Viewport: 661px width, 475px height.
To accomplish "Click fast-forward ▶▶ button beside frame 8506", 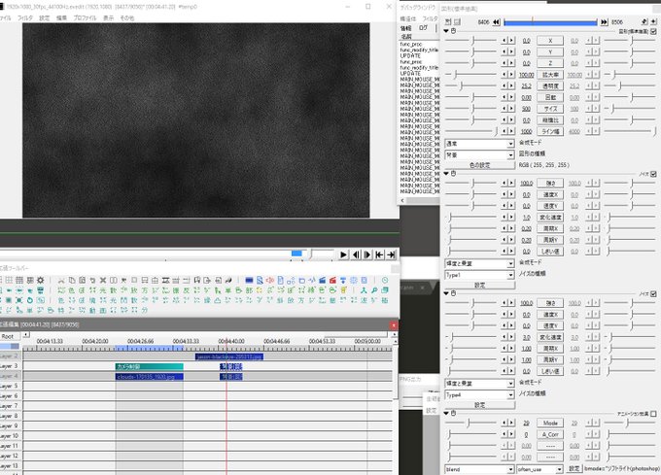I will (604, 22).
